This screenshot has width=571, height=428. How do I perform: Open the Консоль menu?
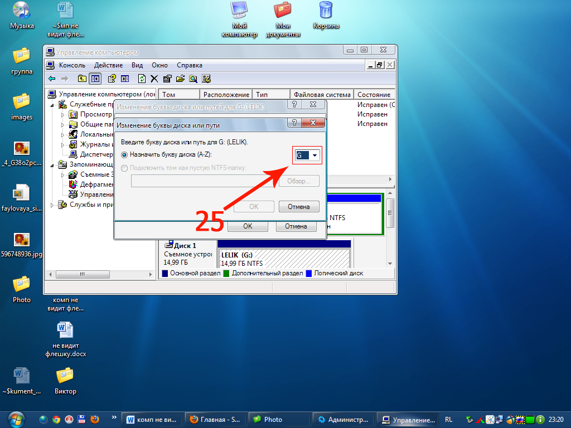[72, 65]
